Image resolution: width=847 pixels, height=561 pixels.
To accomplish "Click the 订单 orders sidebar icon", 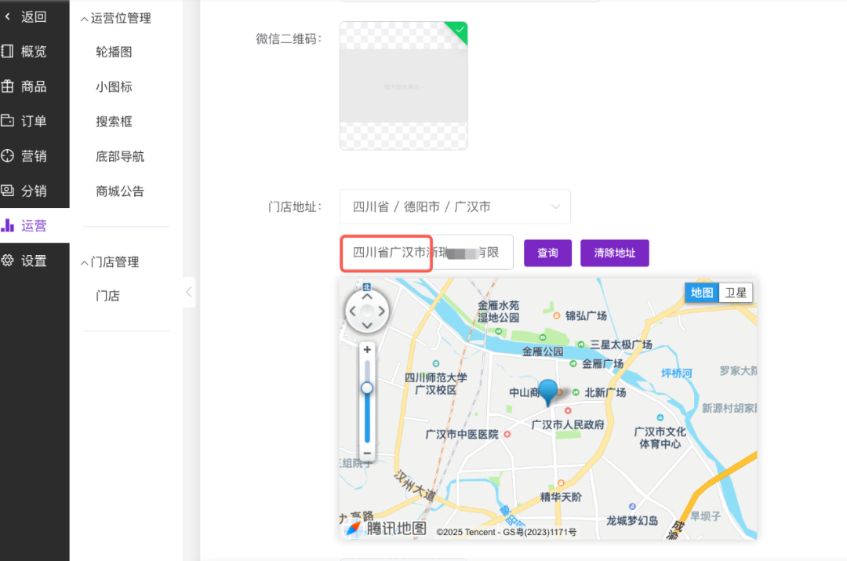I will point(8,121).
